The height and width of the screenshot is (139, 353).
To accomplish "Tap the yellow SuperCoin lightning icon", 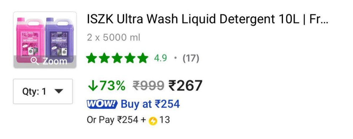I will [153, 120].
